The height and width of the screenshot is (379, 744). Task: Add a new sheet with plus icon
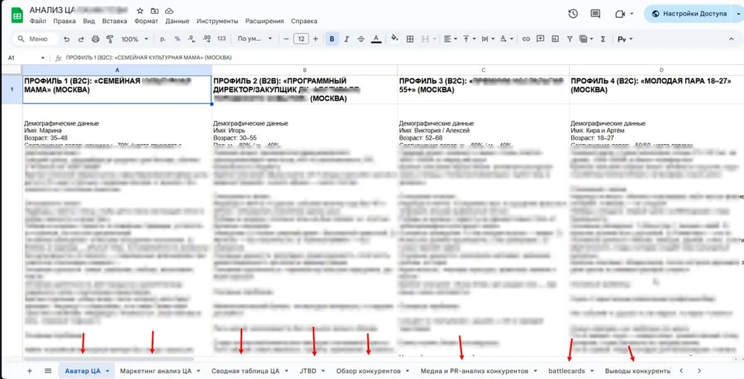click(29, 371)
